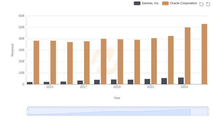Click the '0' y-axis label
Image resolution: width=213 pixels, height=122 pixels.
(23, 84)
